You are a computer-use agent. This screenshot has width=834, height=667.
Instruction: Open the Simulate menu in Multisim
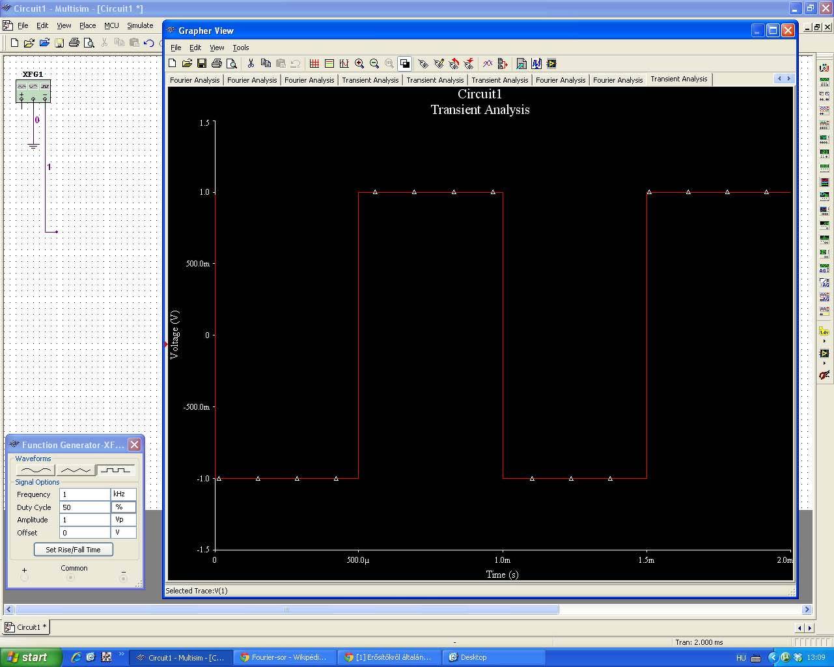[140, 25]
